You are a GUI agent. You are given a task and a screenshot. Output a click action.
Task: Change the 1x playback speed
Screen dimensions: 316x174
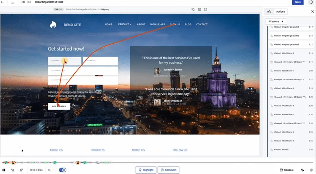click(49, 170)
